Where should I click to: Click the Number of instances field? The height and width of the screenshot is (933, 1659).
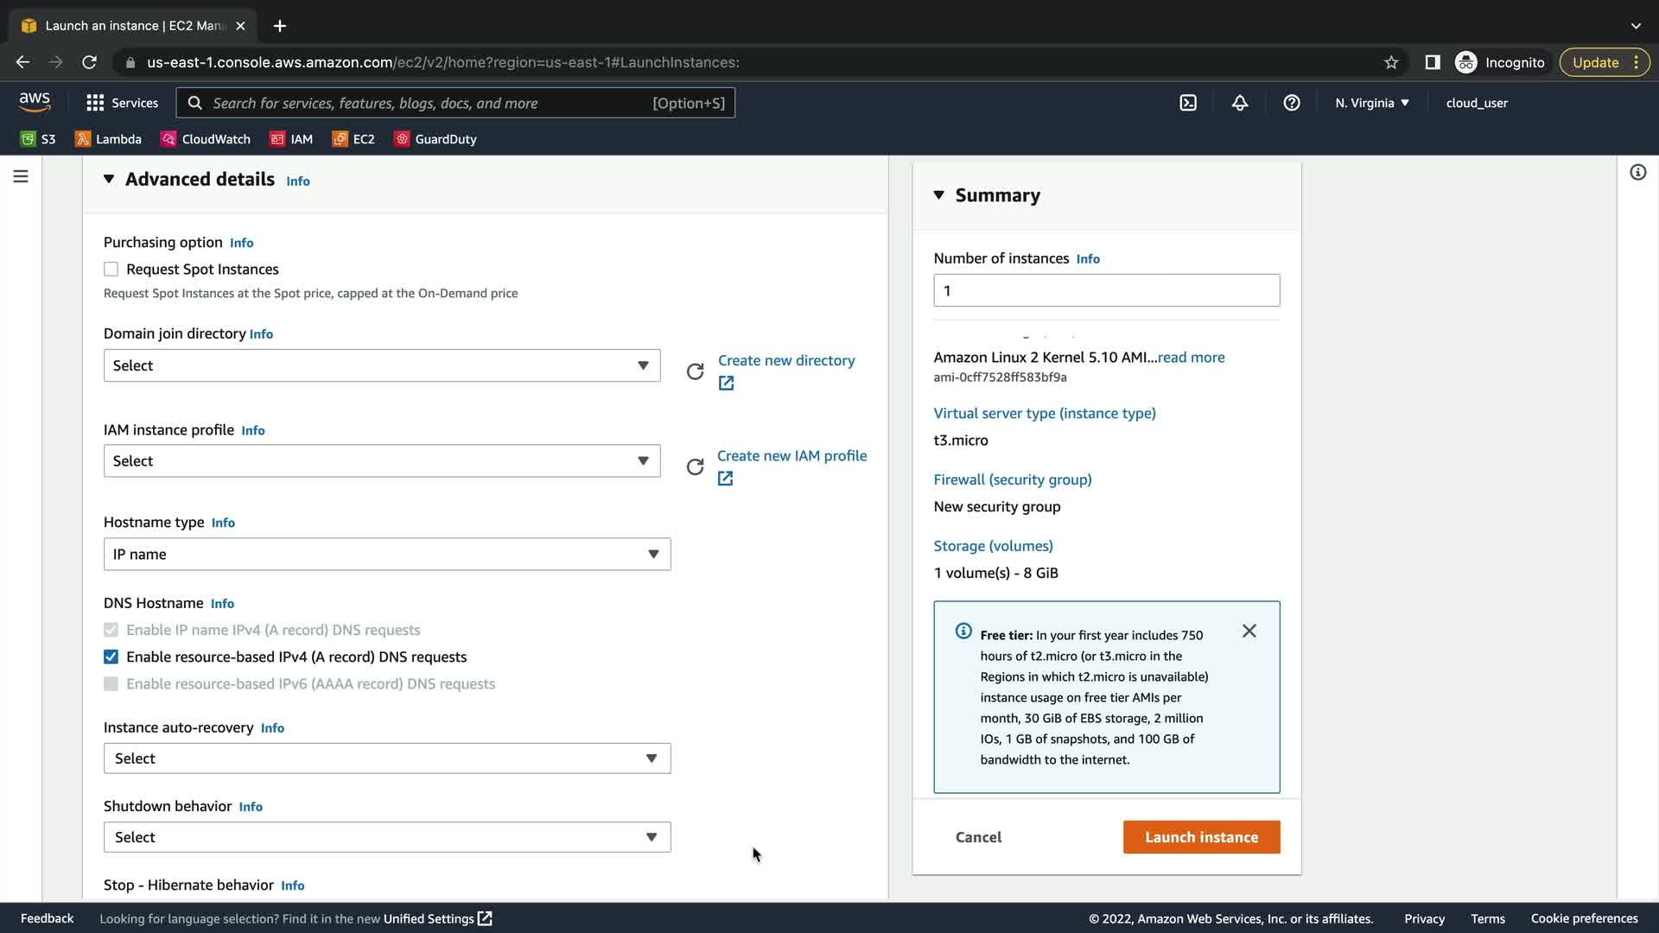[x=1106, y=291]
